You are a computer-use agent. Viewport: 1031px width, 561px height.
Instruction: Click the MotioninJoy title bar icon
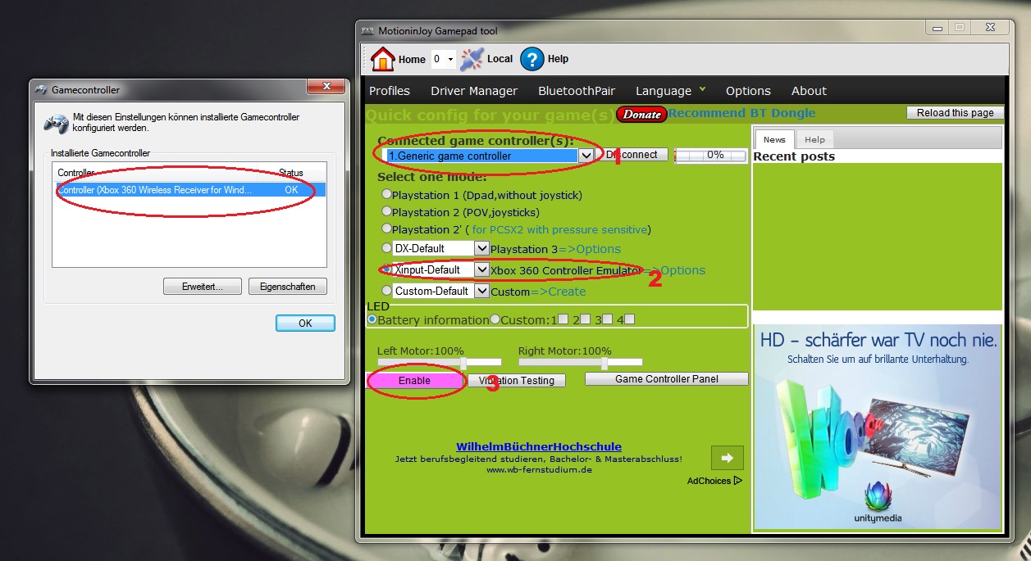tap(367, 31)
